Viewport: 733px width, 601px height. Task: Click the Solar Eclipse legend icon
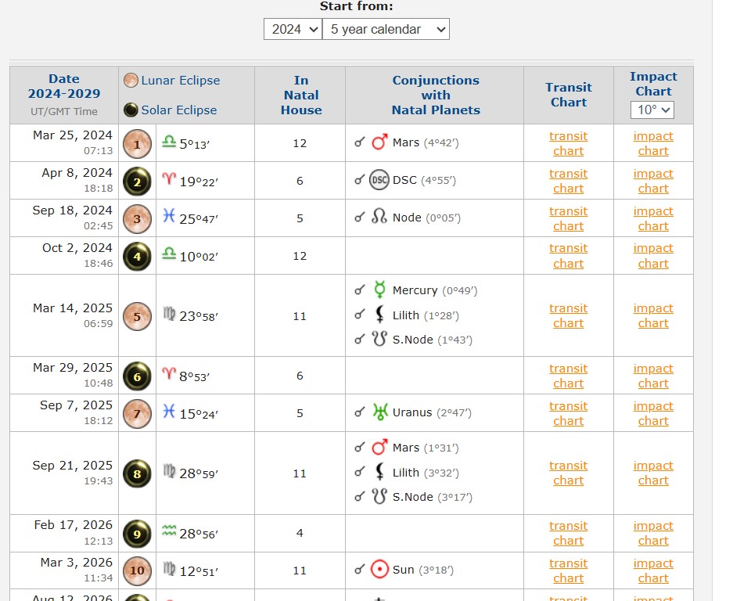(x=131, y=110)
